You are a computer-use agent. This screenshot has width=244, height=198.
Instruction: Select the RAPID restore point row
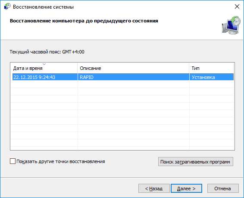click(x=123, y=77)
